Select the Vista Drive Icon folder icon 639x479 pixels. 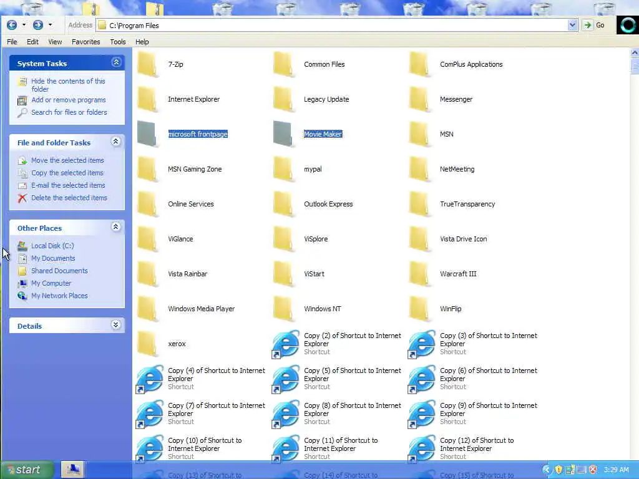420,239
